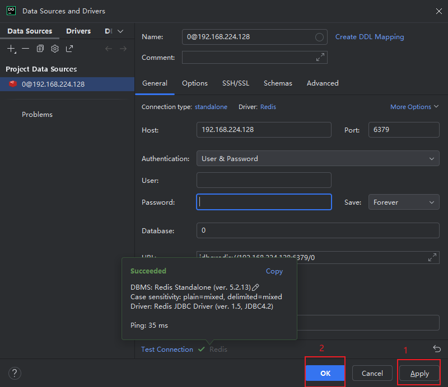Click the Ping: 35 ms text

click(x=149, y=325)
